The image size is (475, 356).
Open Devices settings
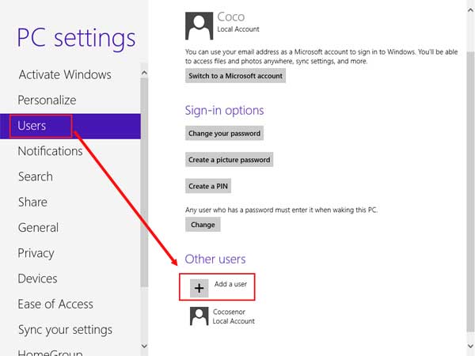pyautogui.click(x=37, y=278)
